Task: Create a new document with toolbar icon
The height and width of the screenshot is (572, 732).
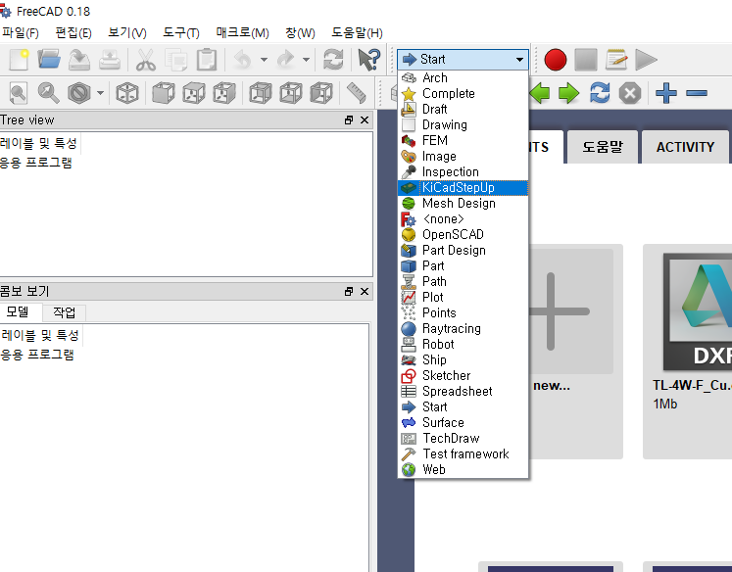Action: (x=20, y=60)
